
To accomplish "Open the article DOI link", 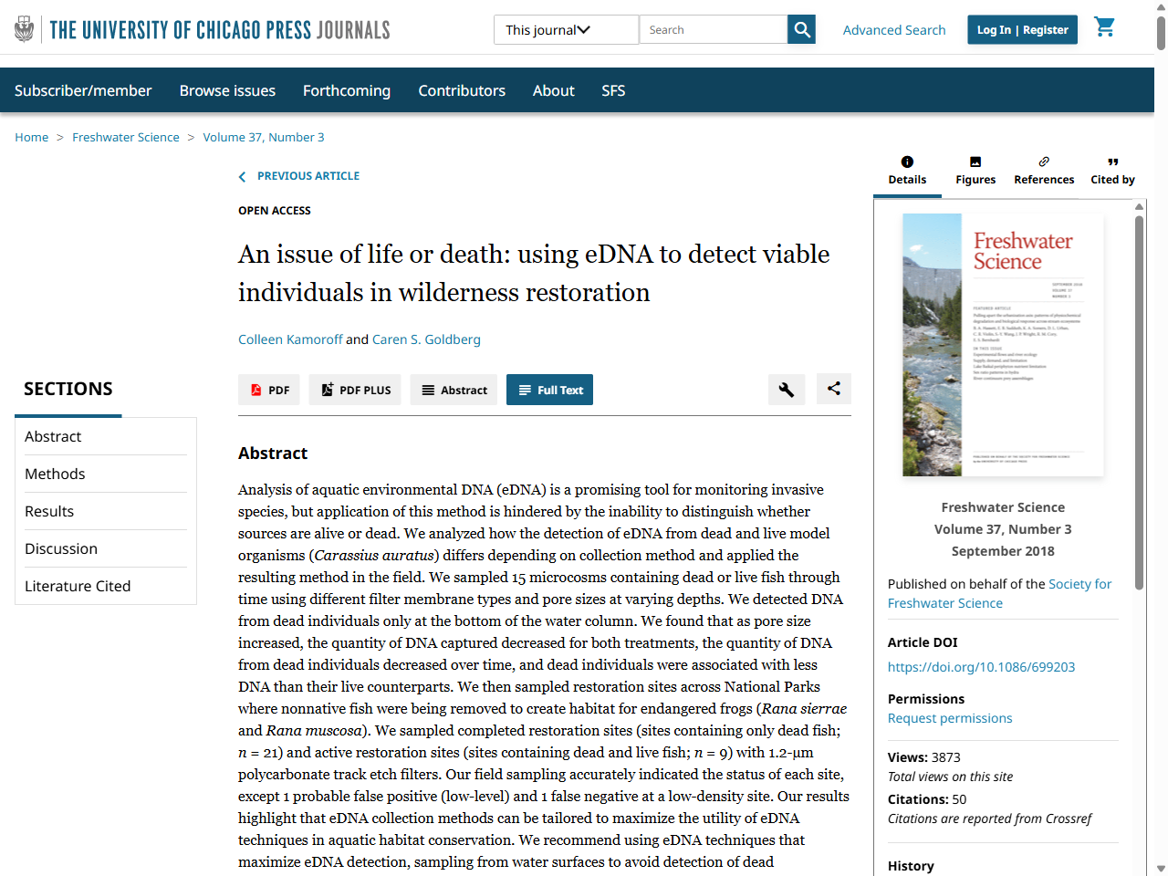I will [981, 666].
